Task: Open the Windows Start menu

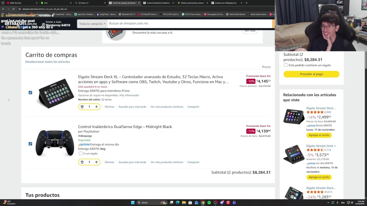Action: [133, 203]
